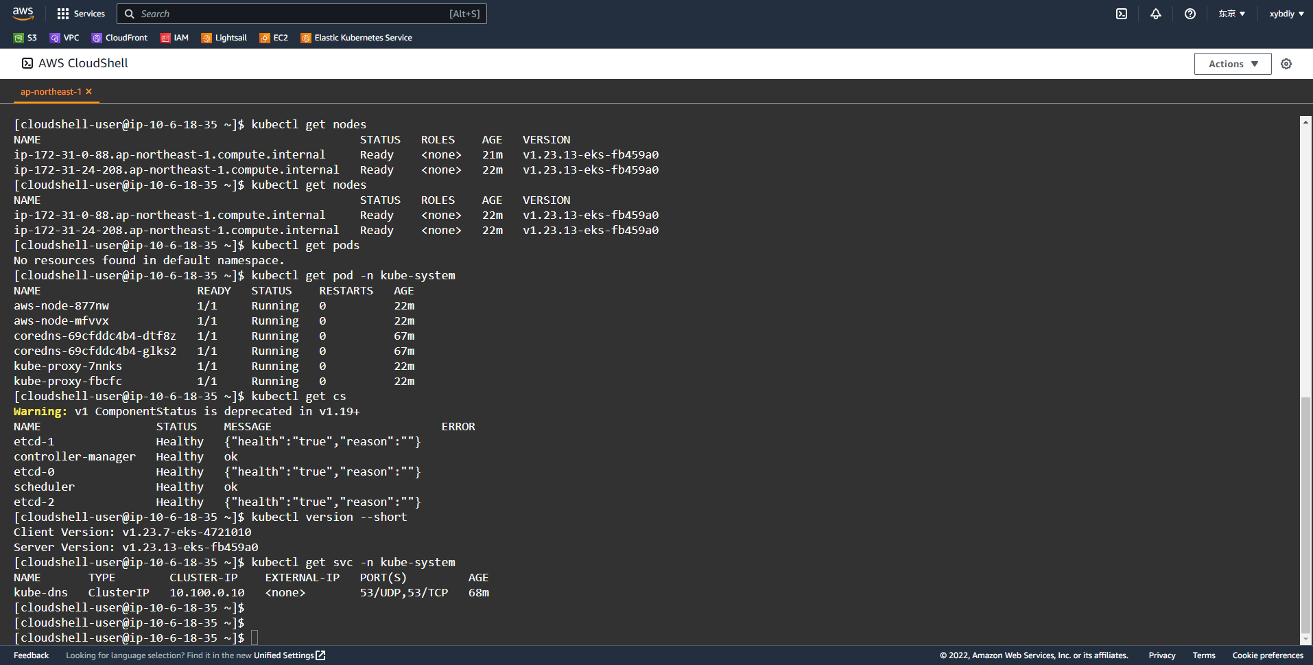The width and height of the screenshot is (1313, 665).
Task: Click '53/UDP,53/TCP' ports value
Action: (x=404, y=593)
